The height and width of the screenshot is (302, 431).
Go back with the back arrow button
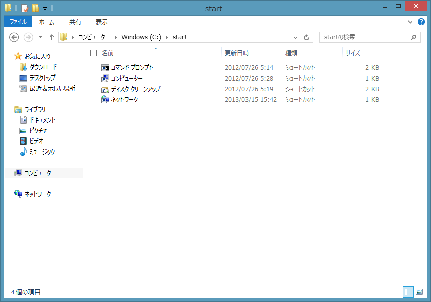click(14, 37)
